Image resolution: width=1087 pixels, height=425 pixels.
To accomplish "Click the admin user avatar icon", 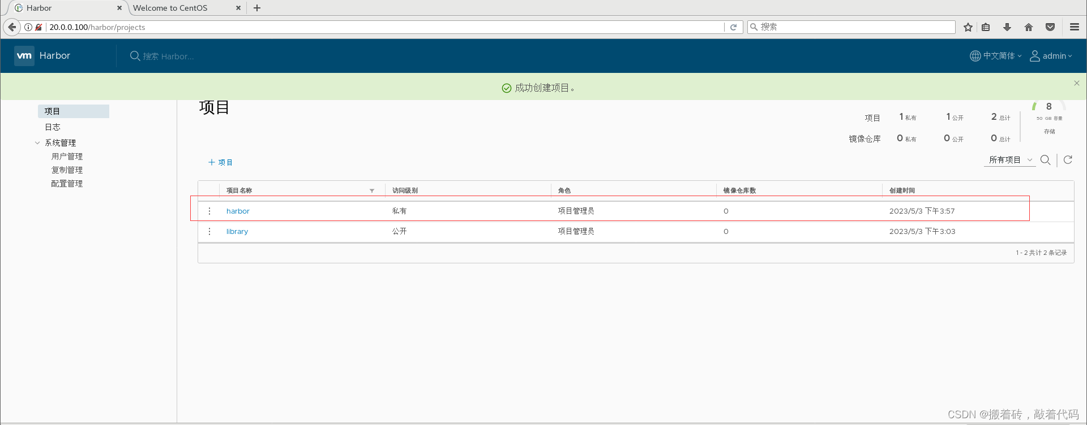I will point(1034,56).
